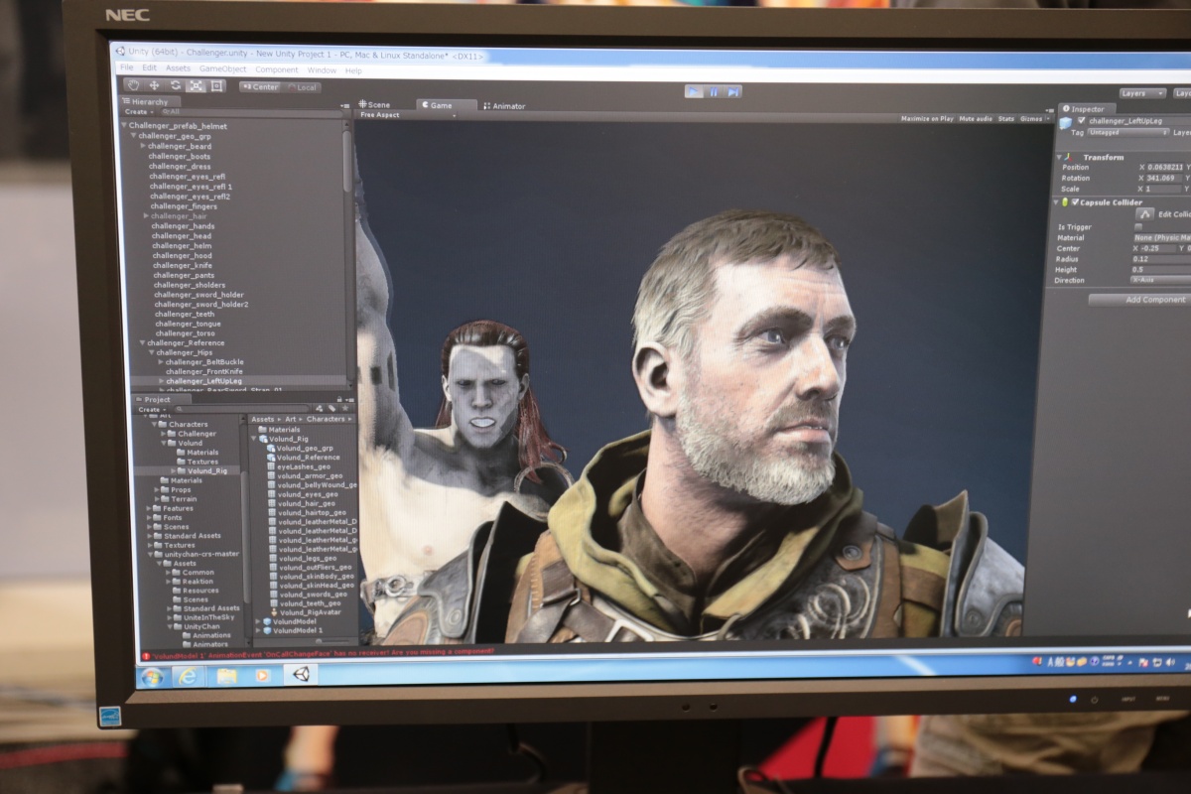Toggle Mute audio in Game view
The width and height of the screenshot is (1191, 794).
976,118
